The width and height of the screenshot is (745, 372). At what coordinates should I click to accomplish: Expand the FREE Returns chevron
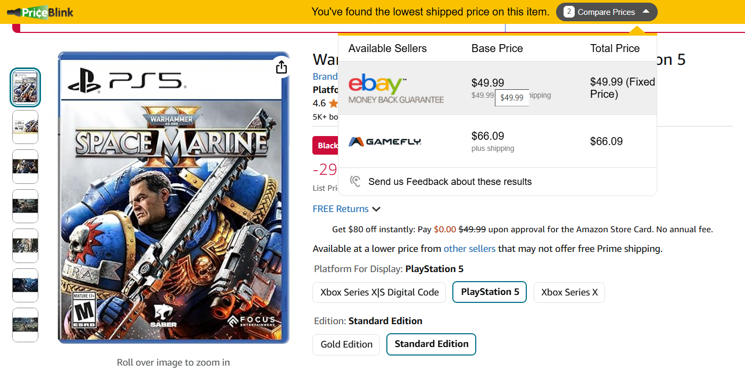[x=376, y=209]
